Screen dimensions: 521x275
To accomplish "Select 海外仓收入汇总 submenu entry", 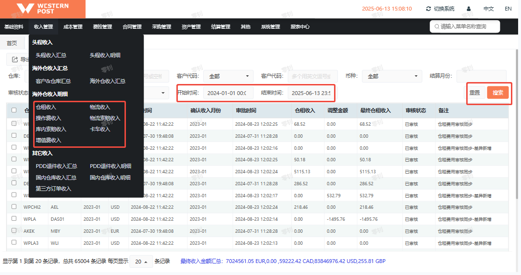I will pos(107,81).
